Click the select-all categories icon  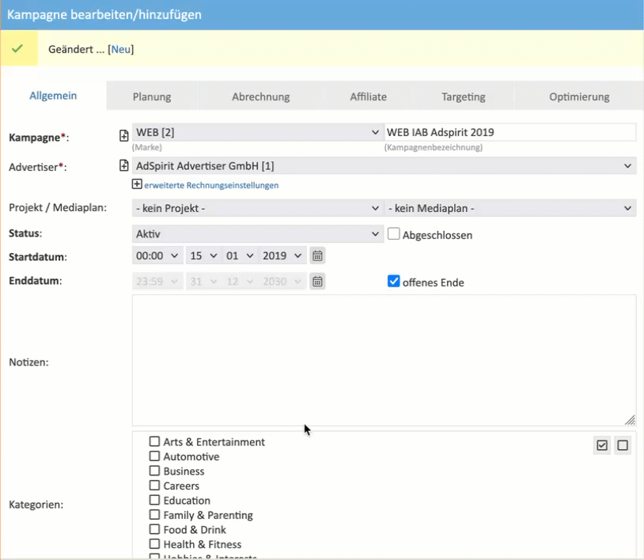(x=602, y=445)
